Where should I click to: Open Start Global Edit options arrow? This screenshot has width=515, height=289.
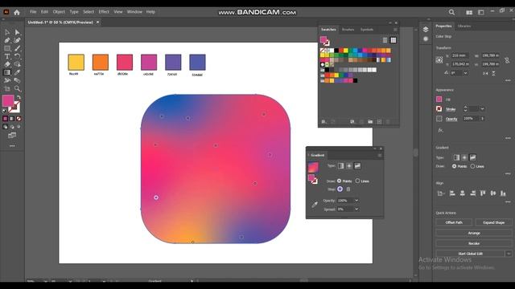509,254
